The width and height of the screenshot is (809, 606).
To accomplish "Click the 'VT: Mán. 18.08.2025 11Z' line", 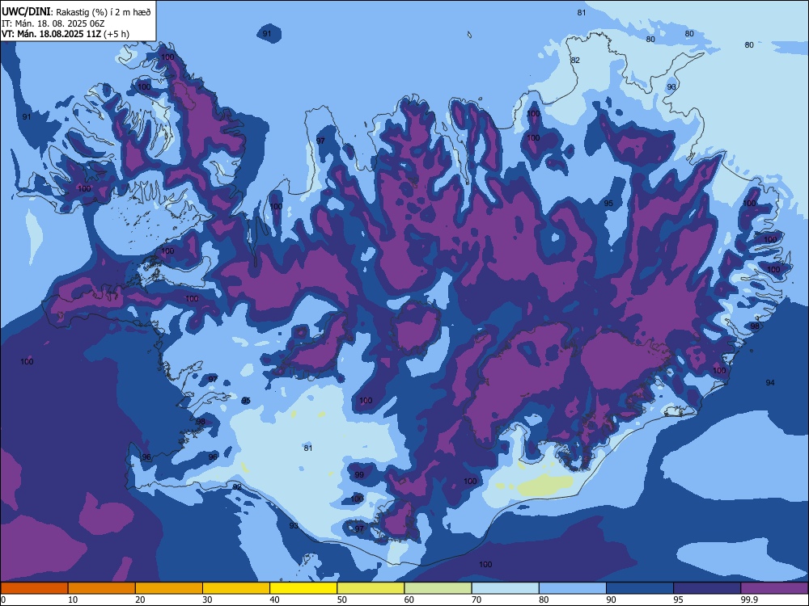I will 52,34.
